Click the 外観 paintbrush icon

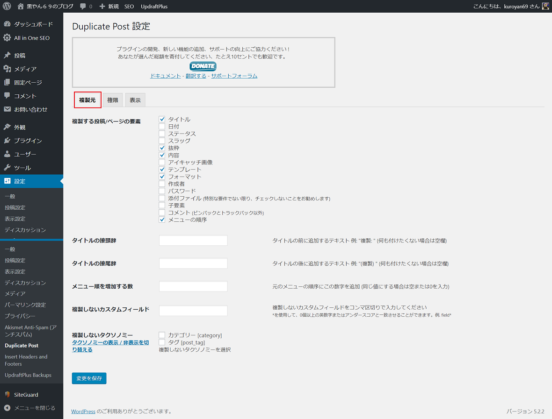(x=7, y=127)
